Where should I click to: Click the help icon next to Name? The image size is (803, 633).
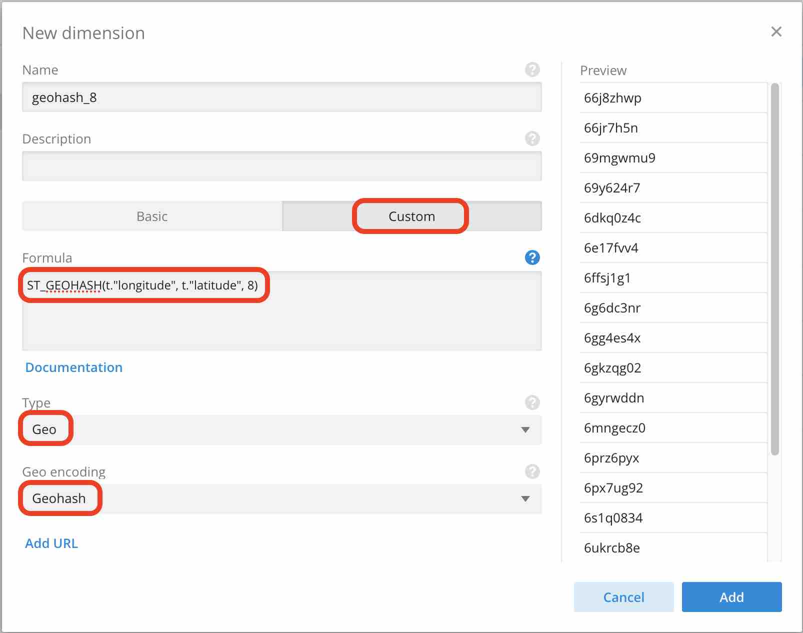pos(532,69)
